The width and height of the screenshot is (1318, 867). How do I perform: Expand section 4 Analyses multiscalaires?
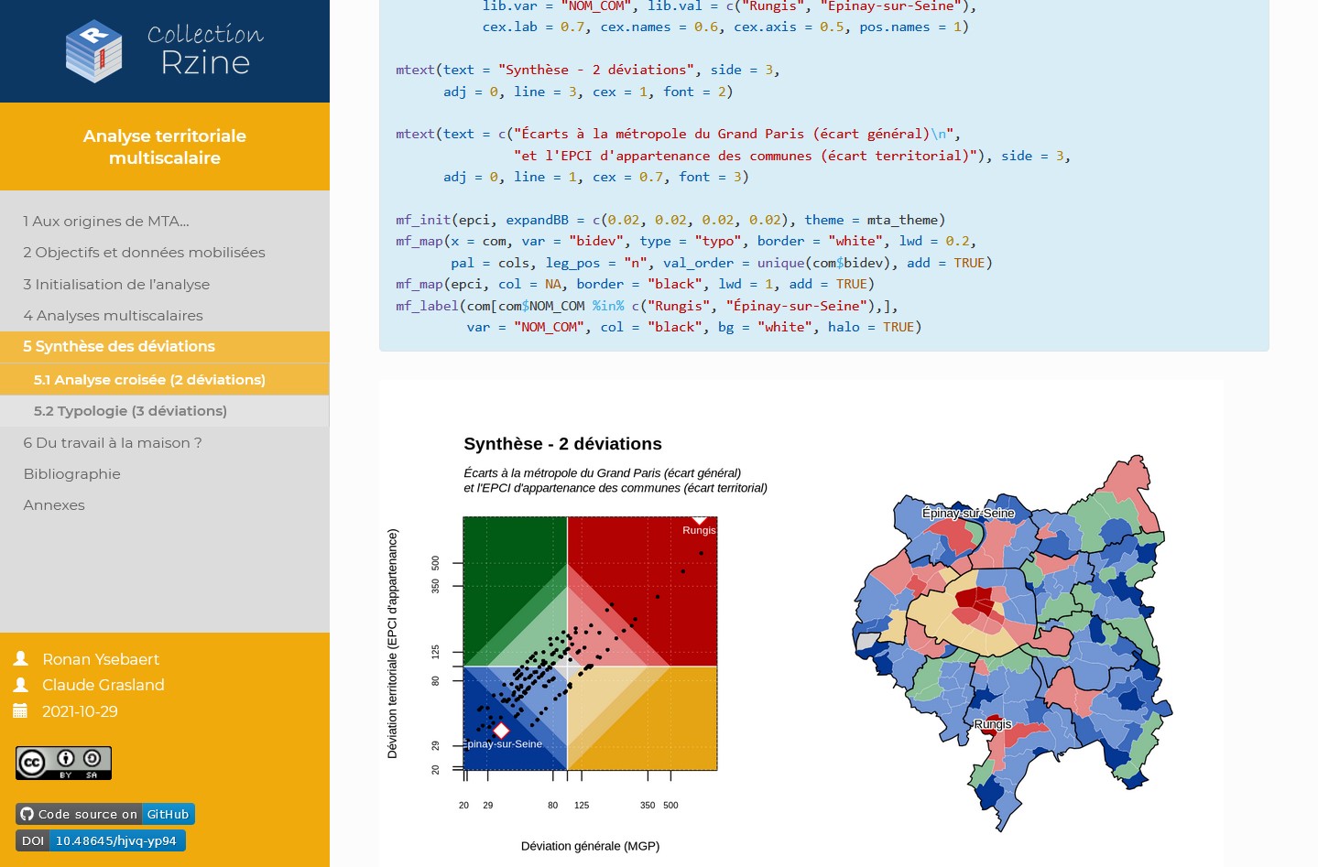(x=113, y=315)
